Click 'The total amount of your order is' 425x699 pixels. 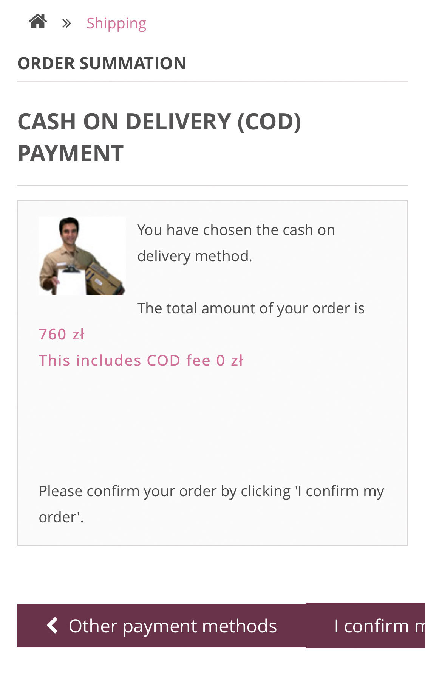click(250, 308)
